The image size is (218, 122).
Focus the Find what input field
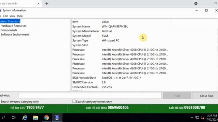(90, 95)
